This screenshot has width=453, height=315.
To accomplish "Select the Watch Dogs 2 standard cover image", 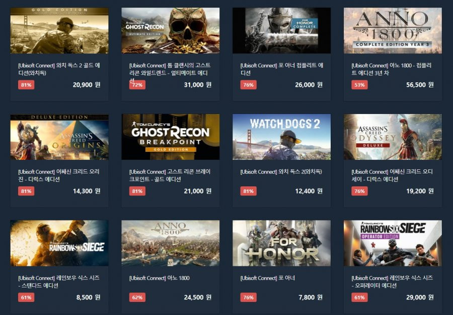I will pos(282,137).
